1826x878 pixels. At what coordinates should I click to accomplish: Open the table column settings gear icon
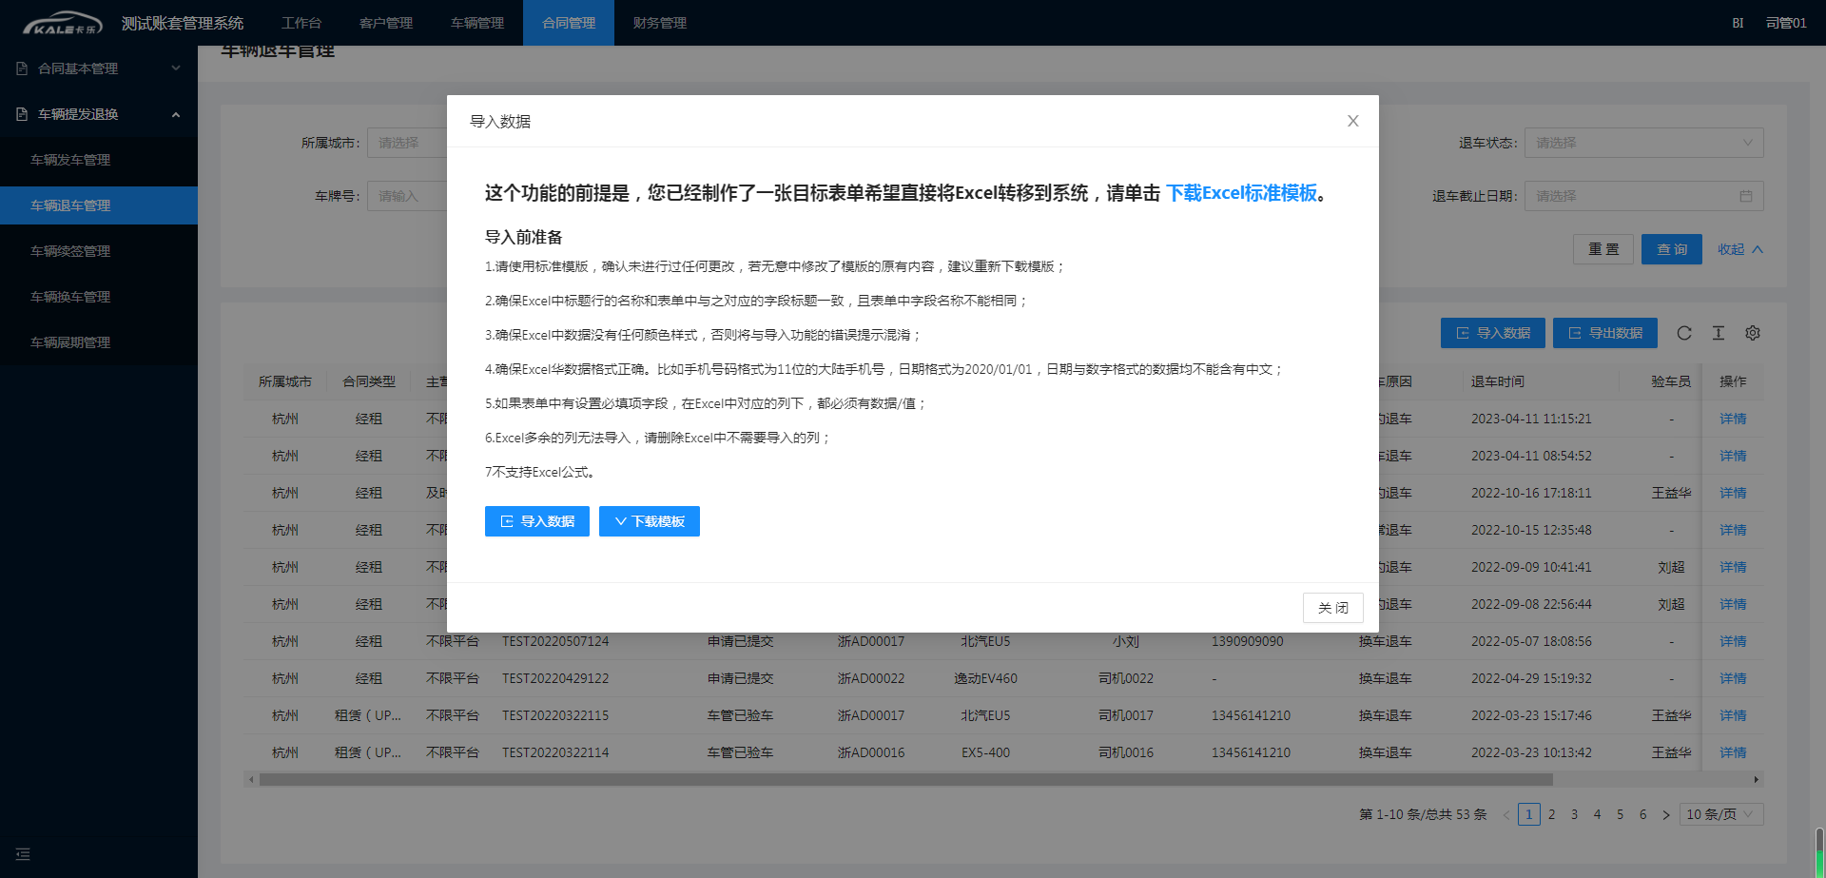(1753, 333)
